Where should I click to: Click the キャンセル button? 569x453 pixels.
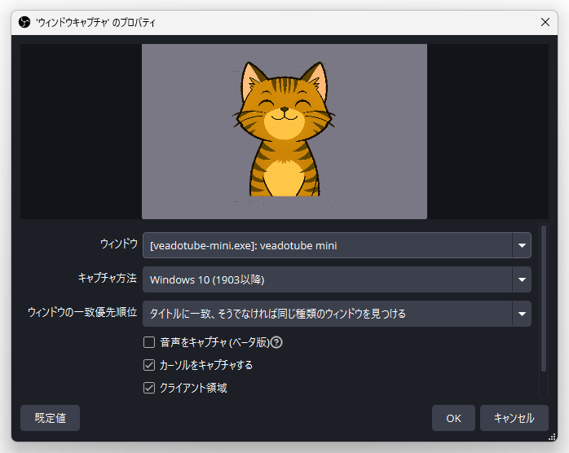[x=514, y=418]
